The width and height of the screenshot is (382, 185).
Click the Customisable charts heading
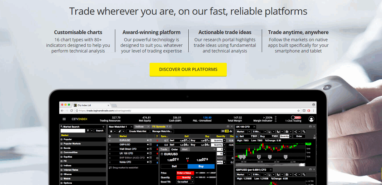78,32
